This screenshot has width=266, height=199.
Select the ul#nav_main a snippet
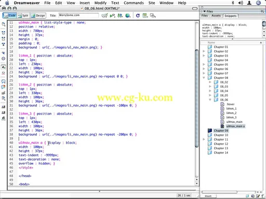tap(235, 126)
